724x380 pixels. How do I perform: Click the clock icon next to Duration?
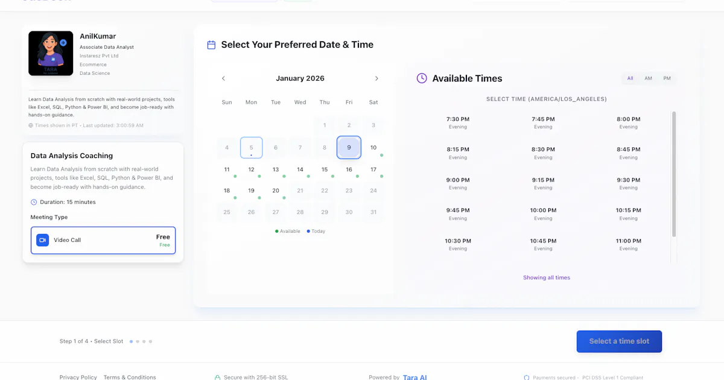tap(34, 202)
